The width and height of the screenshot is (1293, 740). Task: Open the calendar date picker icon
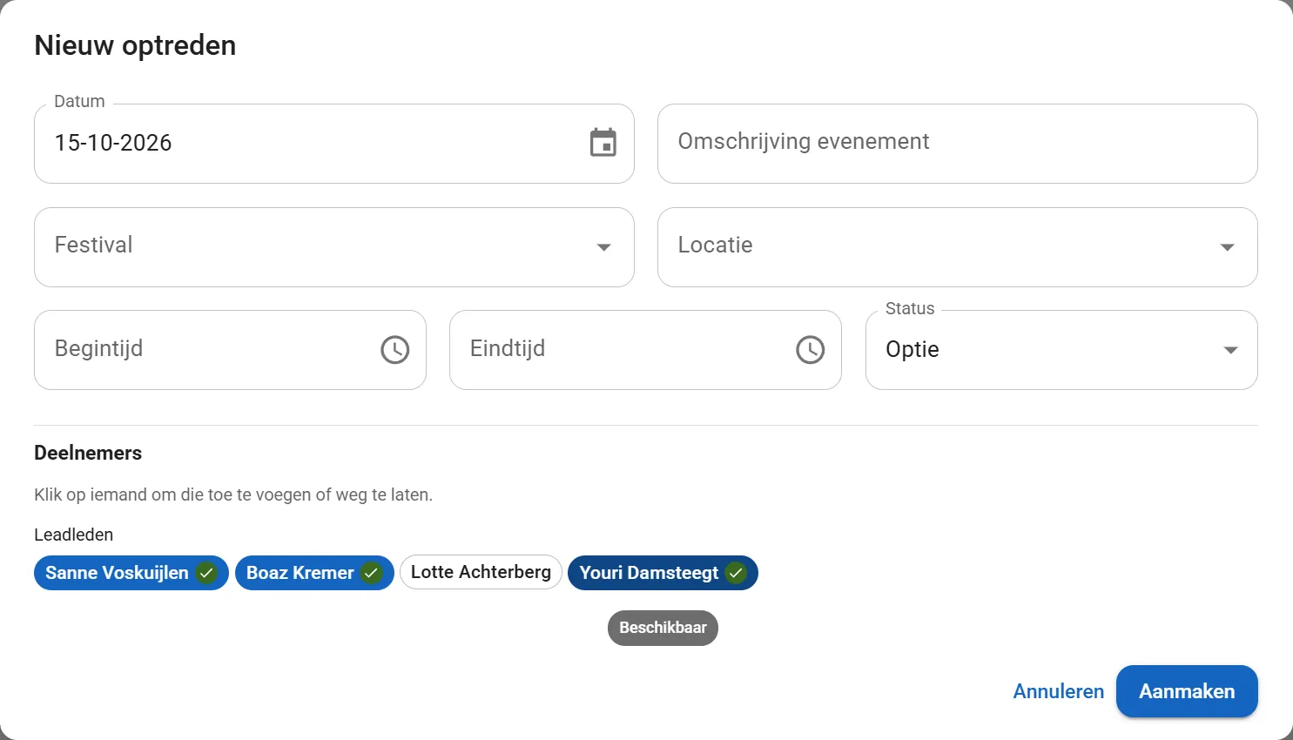click(x=603, y=143)
